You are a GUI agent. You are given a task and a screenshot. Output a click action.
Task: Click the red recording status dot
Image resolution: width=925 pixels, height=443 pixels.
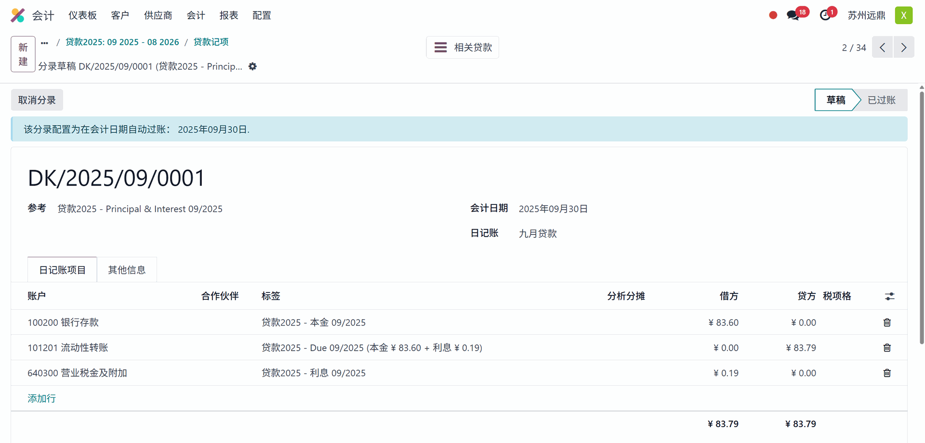click(x=773, y=15)
